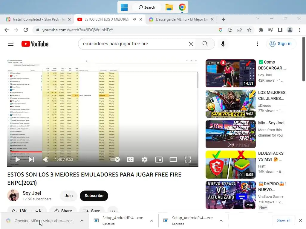This screenshot has height=229, width=306.
Task: Close the Install Completed tab
Action: click(69, 19)
